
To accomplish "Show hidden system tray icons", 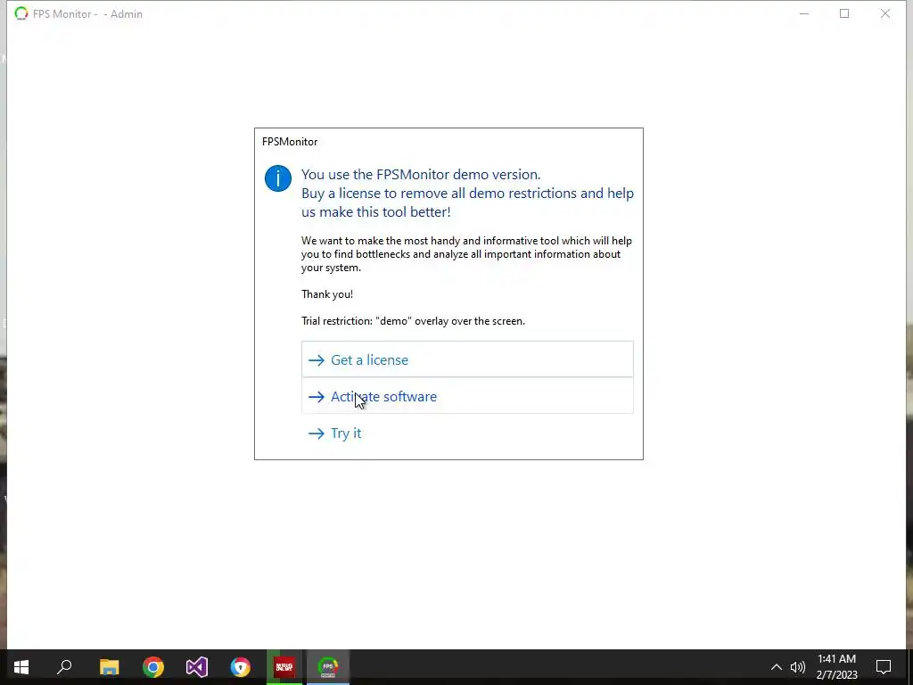I will click(x=777, y=667).
